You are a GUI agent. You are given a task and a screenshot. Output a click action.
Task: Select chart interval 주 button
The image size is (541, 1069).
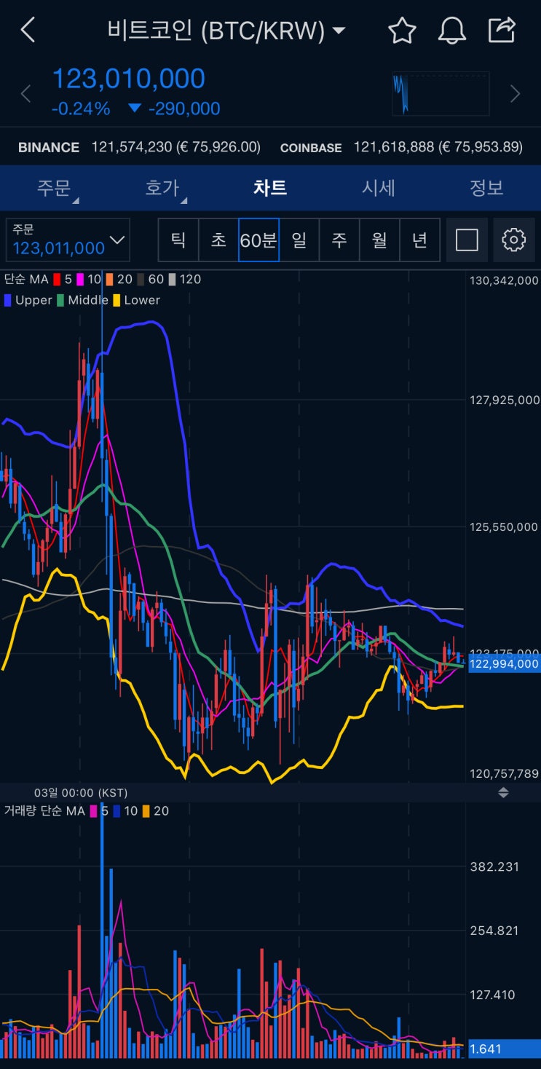click(339, 240)
